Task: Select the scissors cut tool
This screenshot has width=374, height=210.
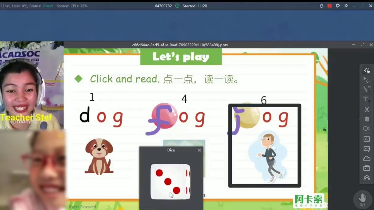Action: pyautogui.click(x=367, y=109)
